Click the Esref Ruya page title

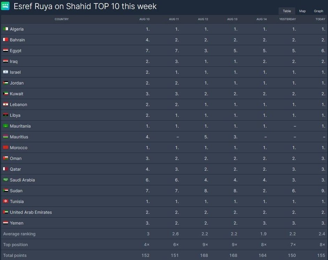85,6
